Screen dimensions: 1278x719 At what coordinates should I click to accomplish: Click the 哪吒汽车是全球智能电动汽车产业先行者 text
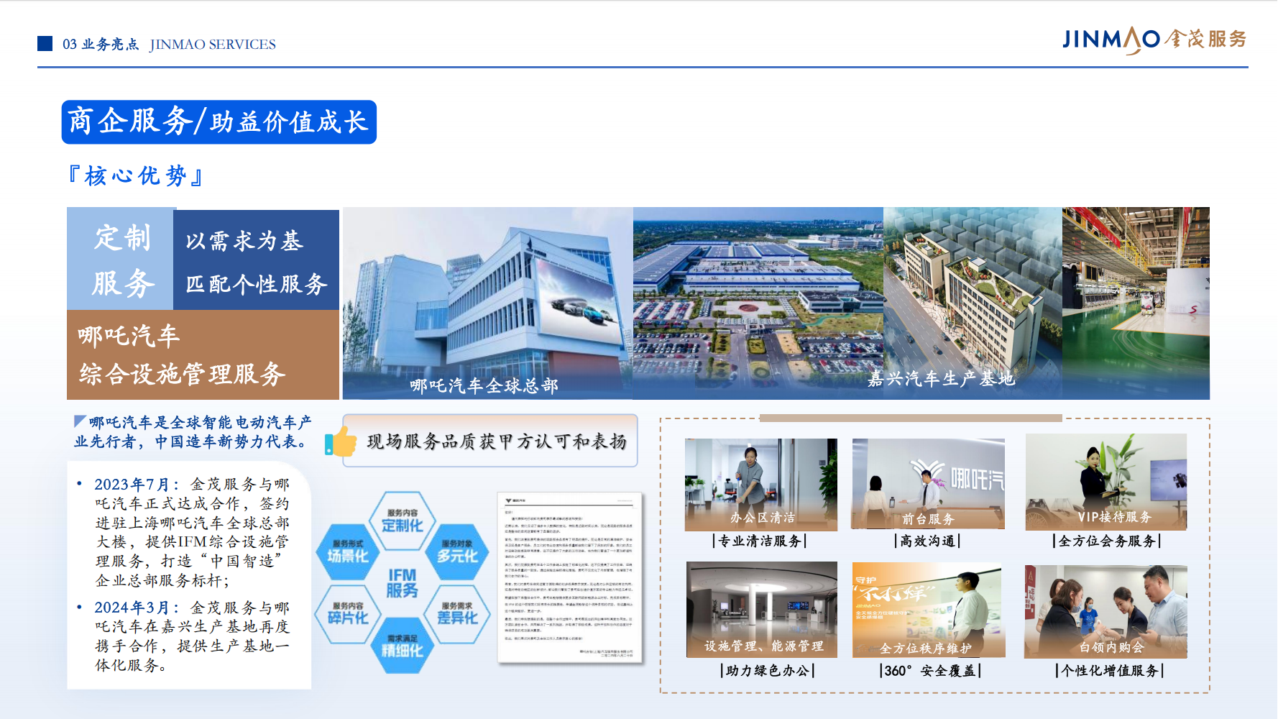coord(193,431)
